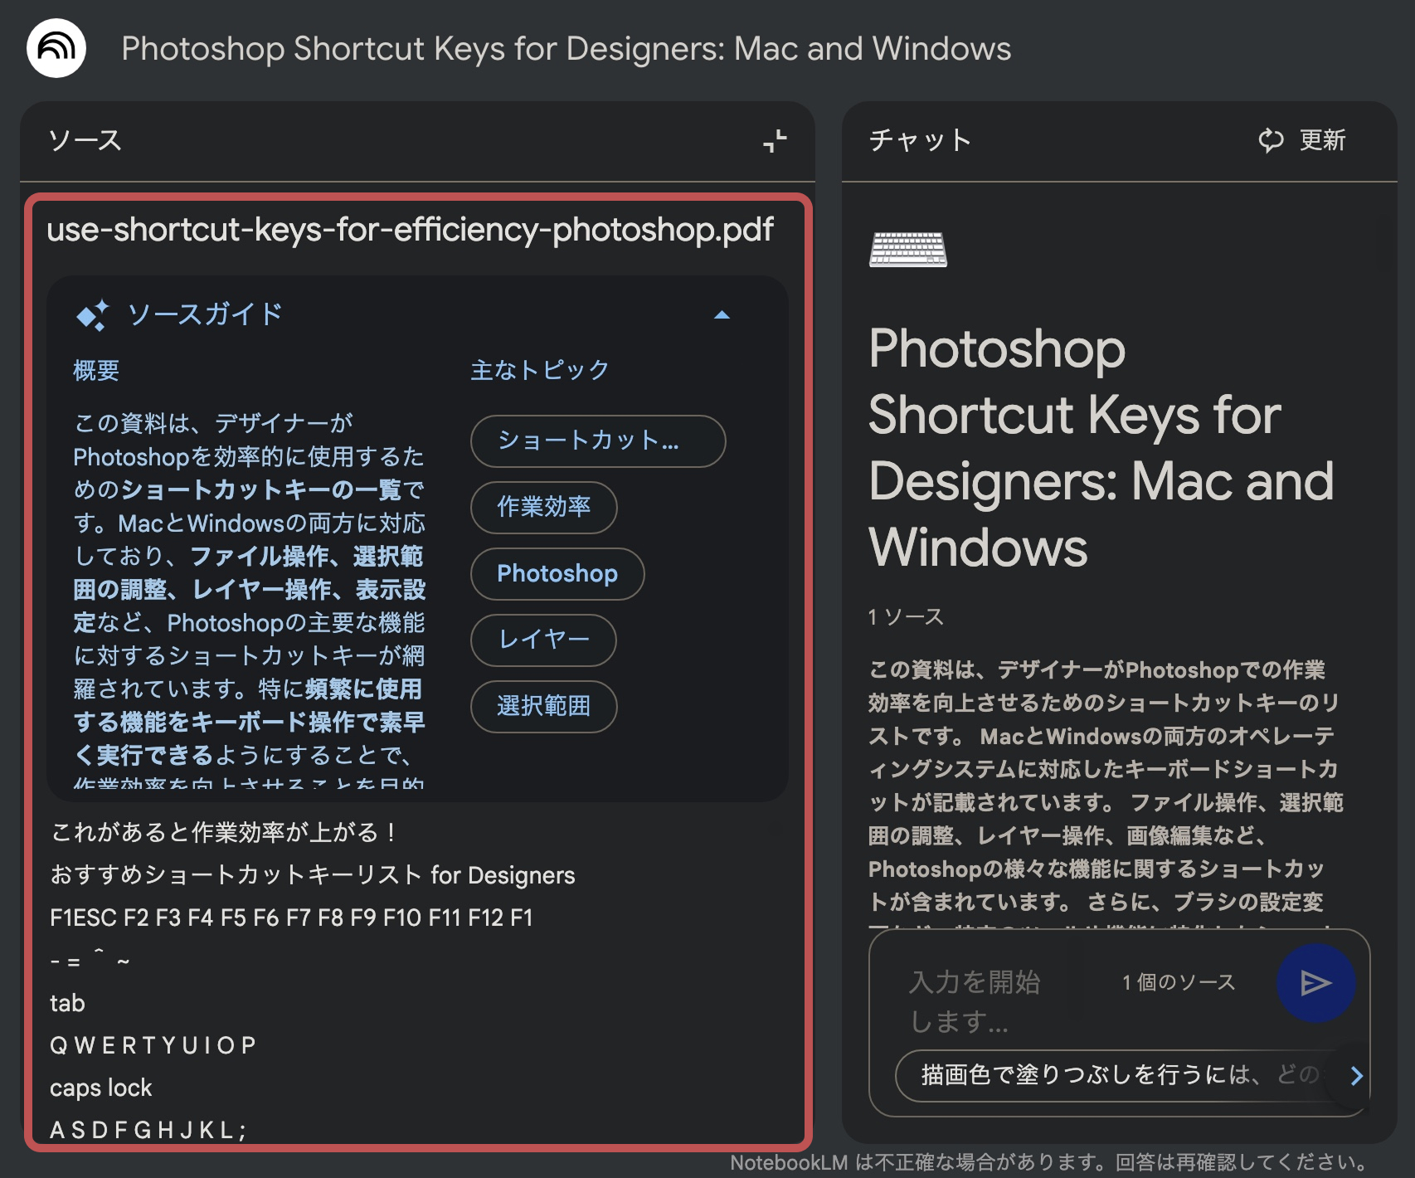Click the 更新 refresh button label
Screen dimensions: 1415x1178
point(1322,140)
